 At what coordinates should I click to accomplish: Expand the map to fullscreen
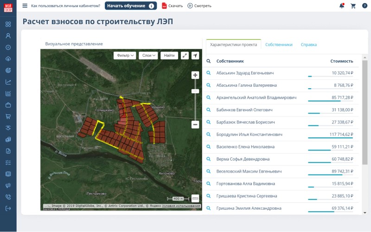(185, 55)
